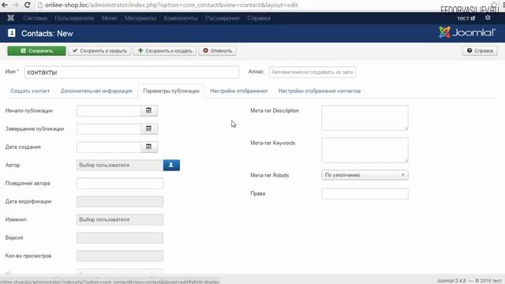Click the Изменил user field
This screenshot has width=505, height=284.
click(x=120, y=219)
